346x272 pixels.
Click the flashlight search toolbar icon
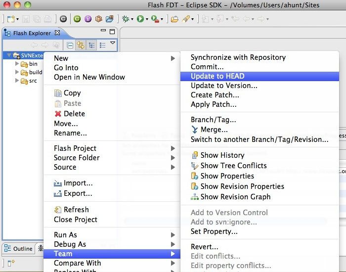[x=186, y=19]
